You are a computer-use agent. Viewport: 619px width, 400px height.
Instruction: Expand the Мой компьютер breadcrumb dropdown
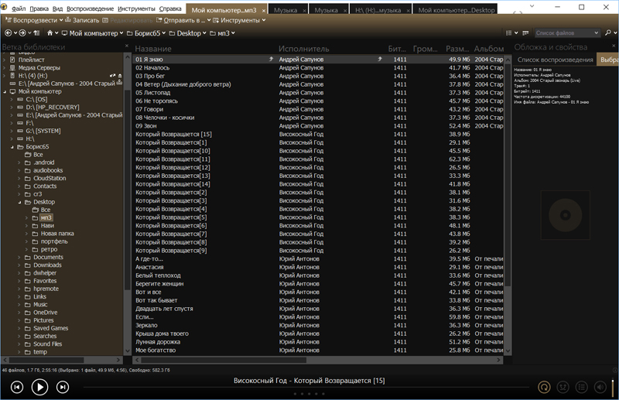121,33
